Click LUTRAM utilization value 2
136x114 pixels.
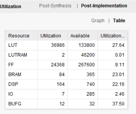click(x=63, y=55)
